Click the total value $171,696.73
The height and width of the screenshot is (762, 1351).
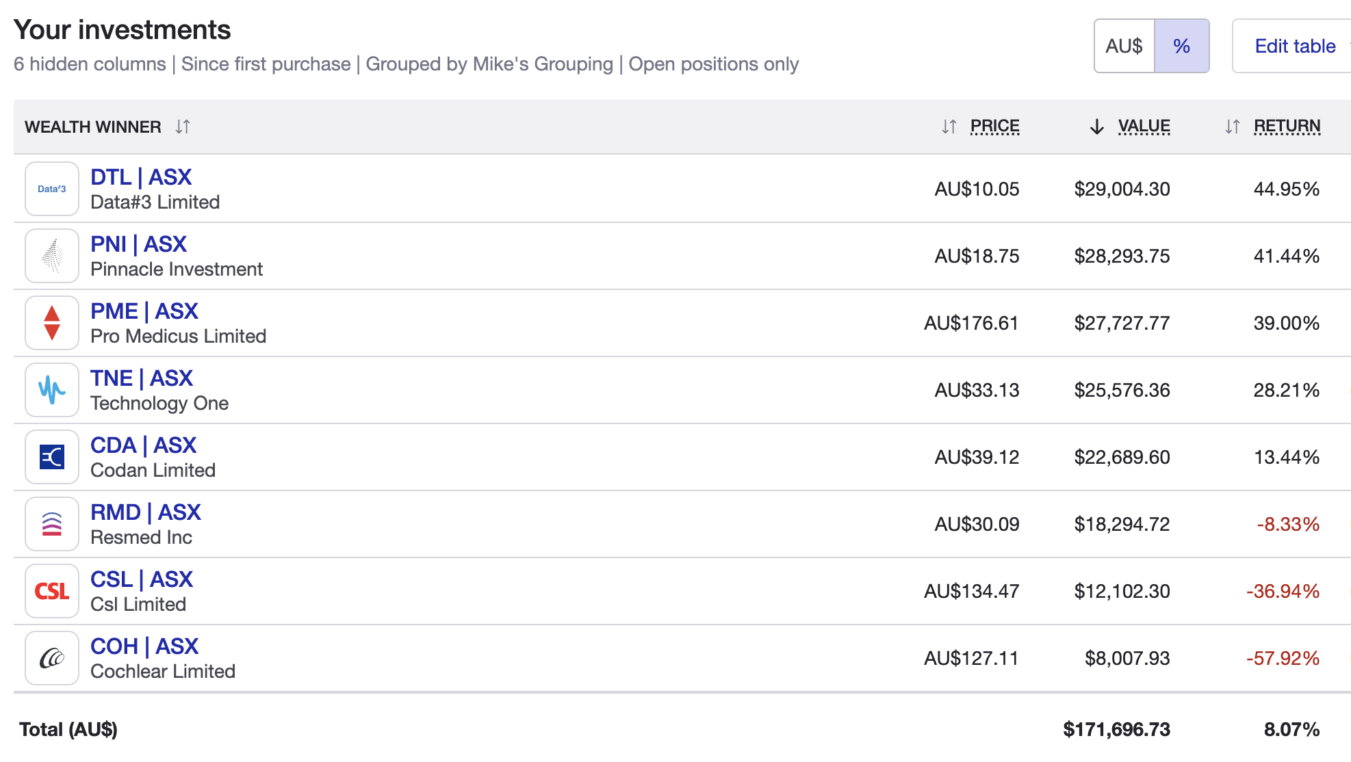click(x=1117, y=729)
